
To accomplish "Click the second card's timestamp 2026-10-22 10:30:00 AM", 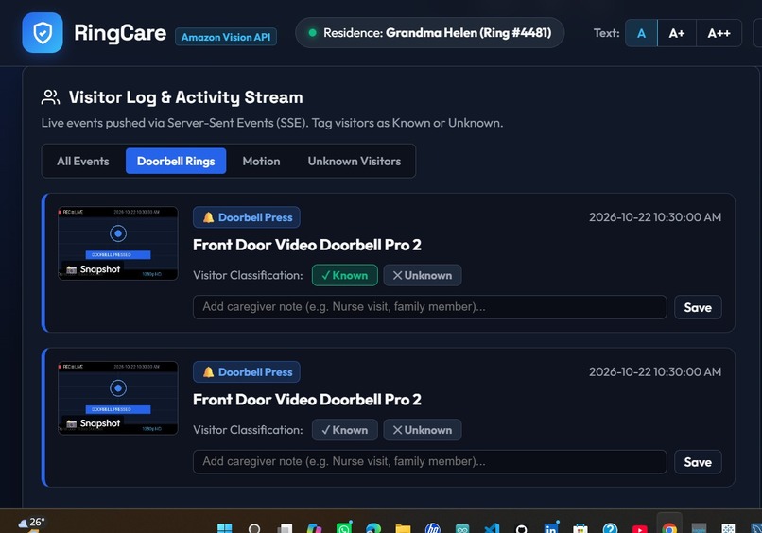I will (655, 371).
